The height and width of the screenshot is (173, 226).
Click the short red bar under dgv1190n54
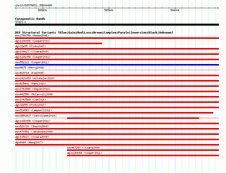(x=58, y=43)
